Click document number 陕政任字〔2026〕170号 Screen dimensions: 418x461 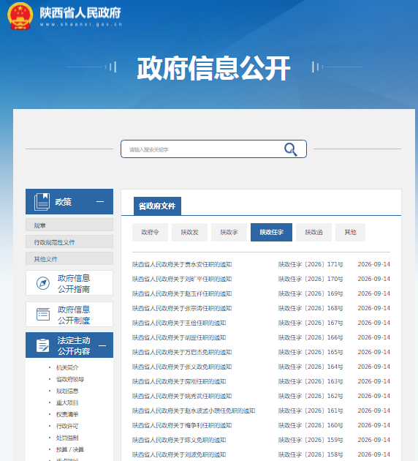click(x=311, y=279)
